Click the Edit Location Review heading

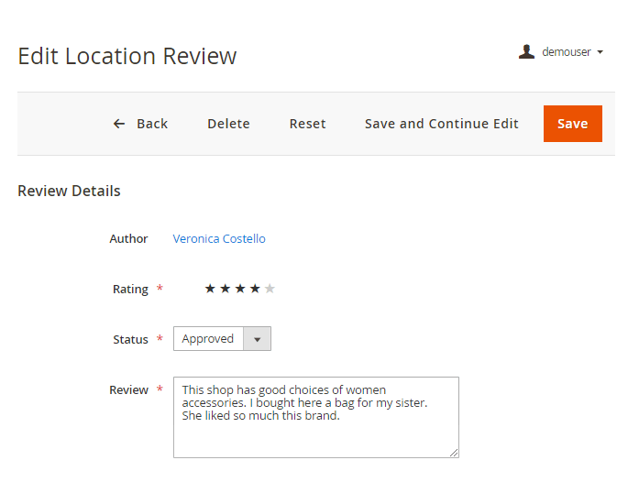point(127,56)
